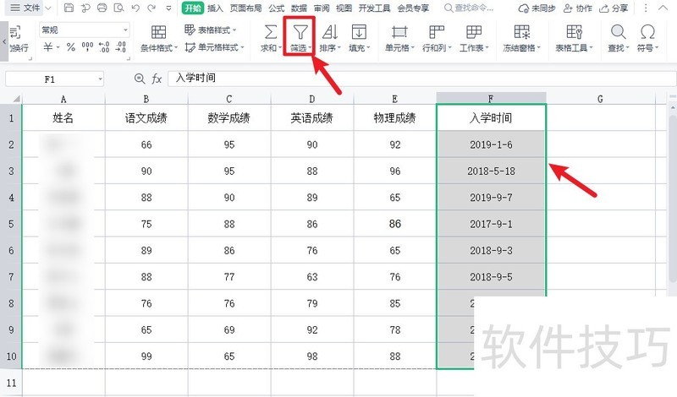Open 单元格样式 cell styles dropdown
The image size is (677, 397).
(214, 47)
